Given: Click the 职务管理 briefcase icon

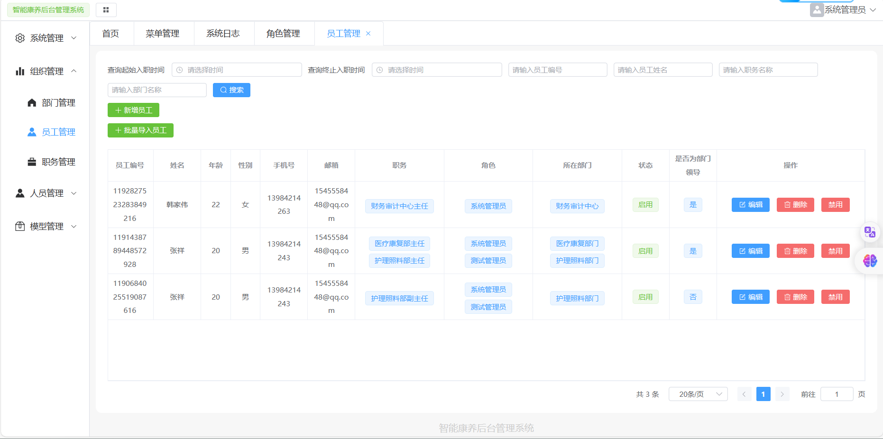Looking at the screenshot, I should pos(32,162).
